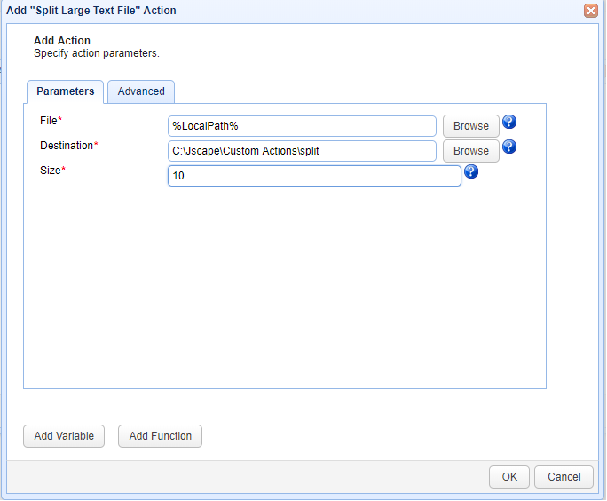Click into the Destination path field
Image resolution: width=607 pixels, height=501 pixels.
(302, 151)
